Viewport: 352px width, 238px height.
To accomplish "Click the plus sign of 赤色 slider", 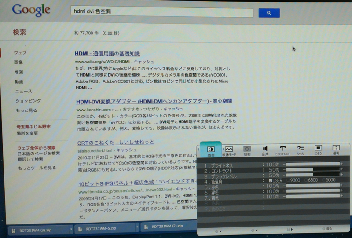I will pyautogui.click(x=342, y=185).
